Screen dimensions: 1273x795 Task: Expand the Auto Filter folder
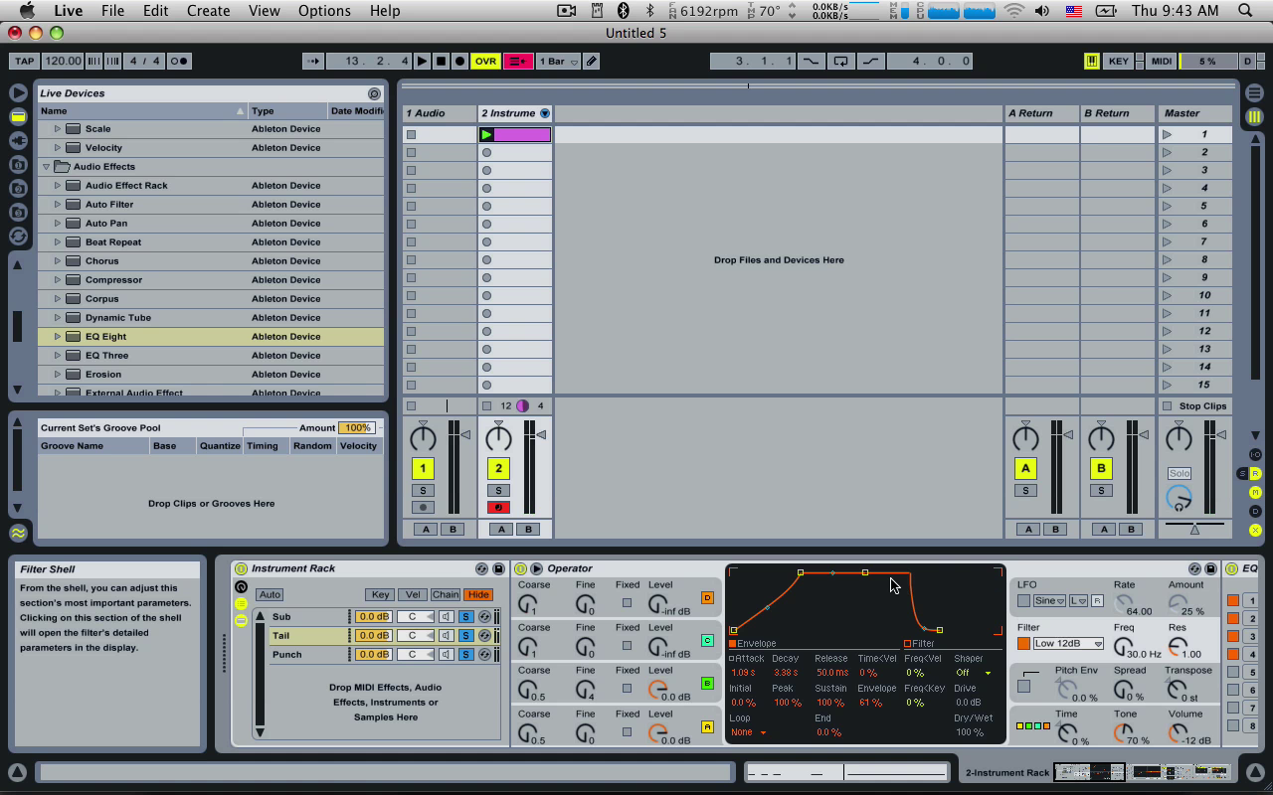(x=58, y=204)
